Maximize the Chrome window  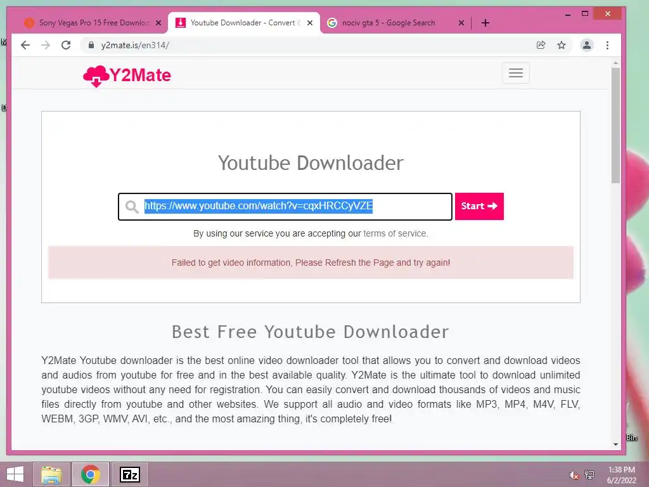[585, 14]
